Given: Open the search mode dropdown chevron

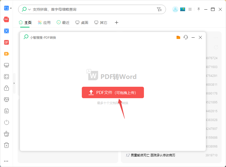Looking at the screenshot, I should [x=30, y=10].
